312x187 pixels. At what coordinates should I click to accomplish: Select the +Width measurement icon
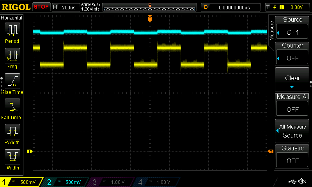point(12,132)
